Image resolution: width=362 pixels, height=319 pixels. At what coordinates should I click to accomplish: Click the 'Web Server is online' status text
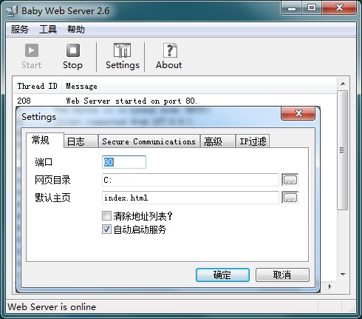(52, 307)
